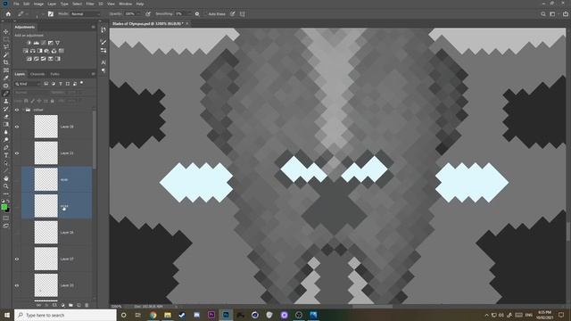This screenshot has width=571, height=321.
Task: Toggle Quick Mask mode icon
Action: point(6,218)
